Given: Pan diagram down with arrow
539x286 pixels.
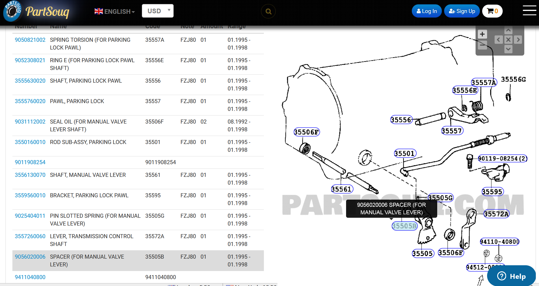Looking at the screenshot, I should click(508, 49).
